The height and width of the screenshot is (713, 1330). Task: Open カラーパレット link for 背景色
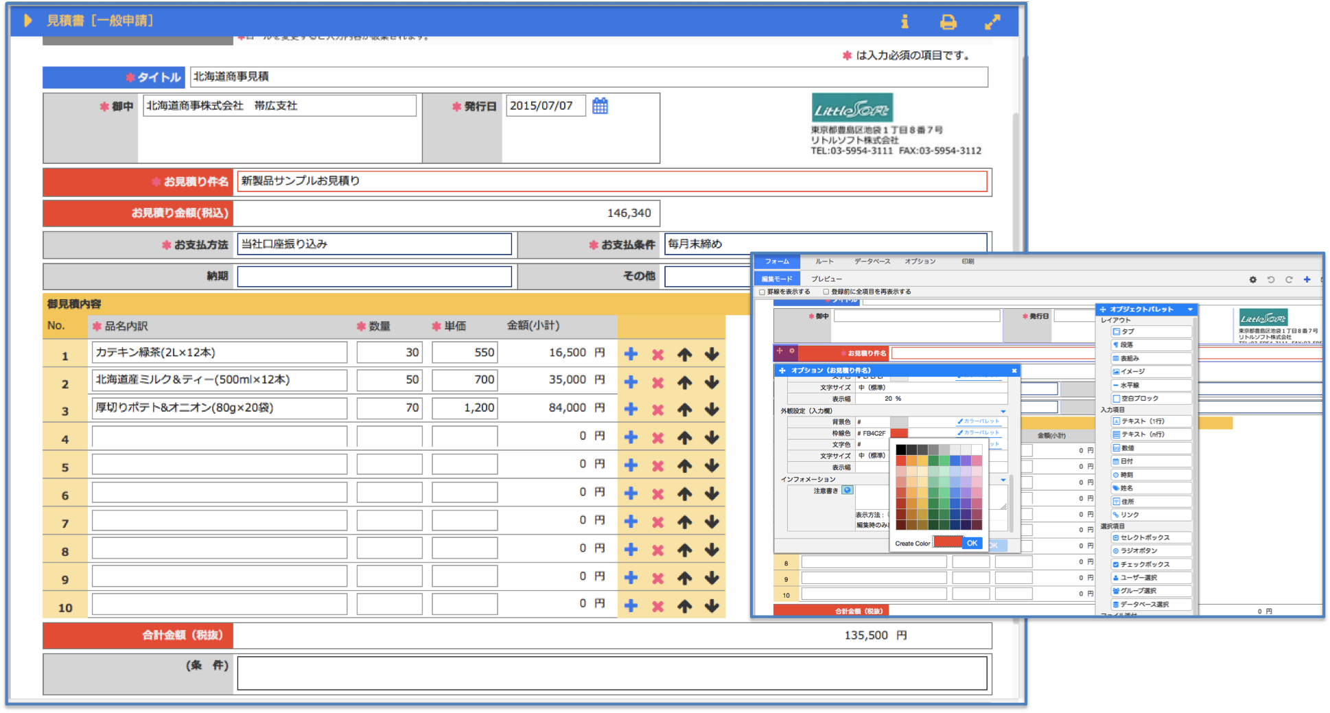pos(979,421)
